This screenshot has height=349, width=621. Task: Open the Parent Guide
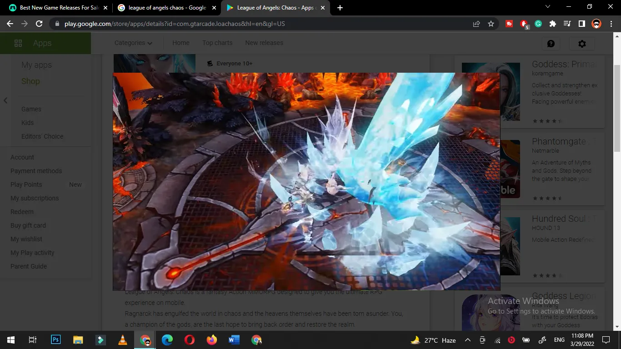tap(29, 266)
